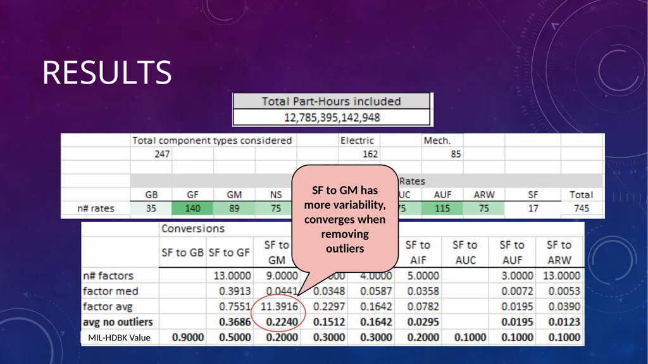
Task: Select the total rate count 745
Action: click(582, 208)
